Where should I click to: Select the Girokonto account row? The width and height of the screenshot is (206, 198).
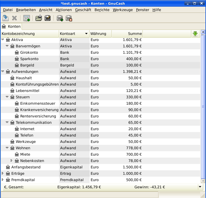click(29, 52)
